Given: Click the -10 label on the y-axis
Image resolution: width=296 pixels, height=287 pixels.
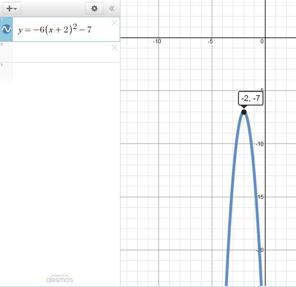Looking at the screenshot, I should point(260,144).
